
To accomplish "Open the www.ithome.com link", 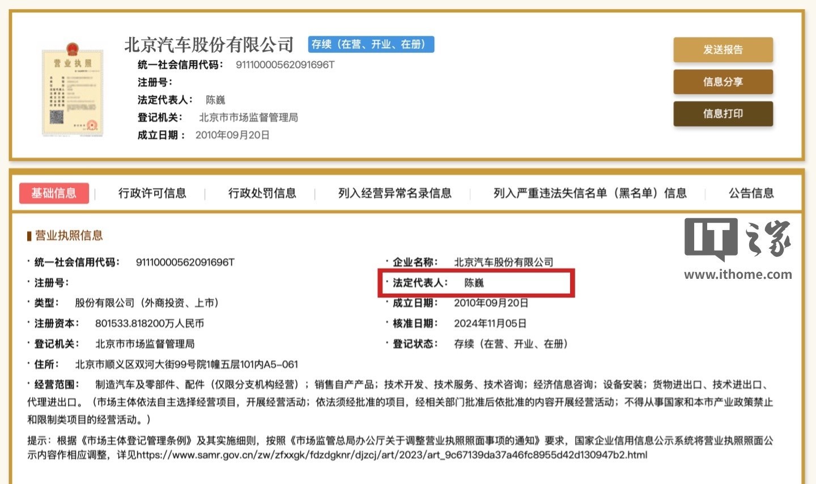I will pyautogui.click(x=738, y=275).
